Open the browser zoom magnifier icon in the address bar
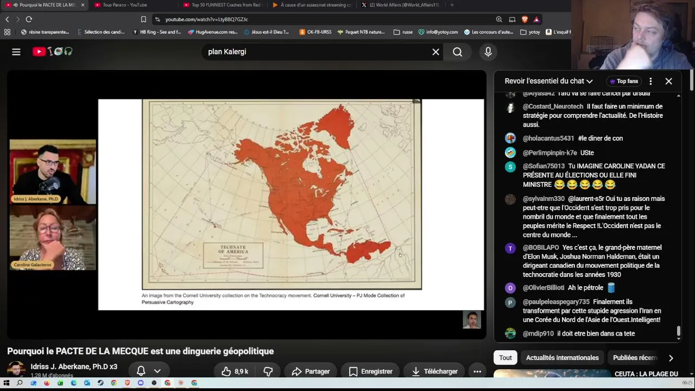This screenshot has width=695, height=391. [499, 19]
